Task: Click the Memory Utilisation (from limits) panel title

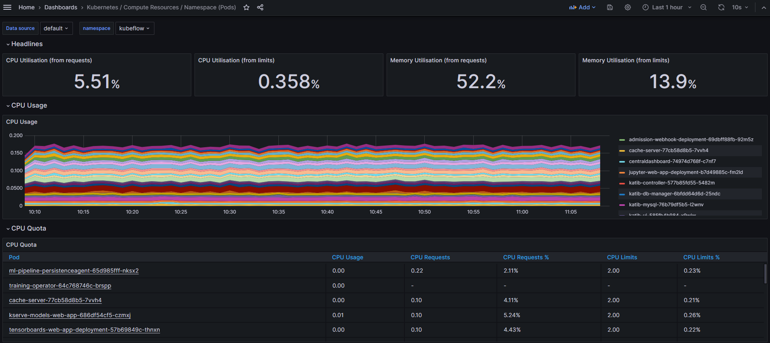Action: (626, 60)
